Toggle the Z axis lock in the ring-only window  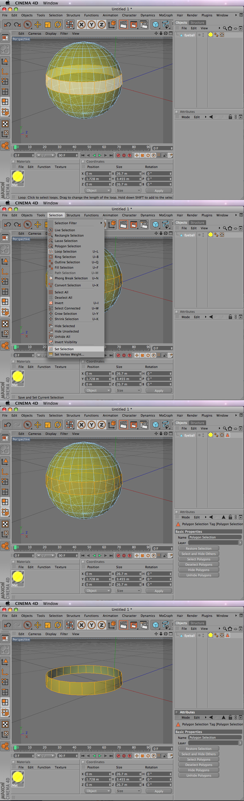[102, 625]
